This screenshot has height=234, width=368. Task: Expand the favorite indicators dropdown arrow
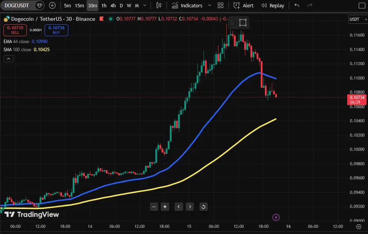coord(210,5)
